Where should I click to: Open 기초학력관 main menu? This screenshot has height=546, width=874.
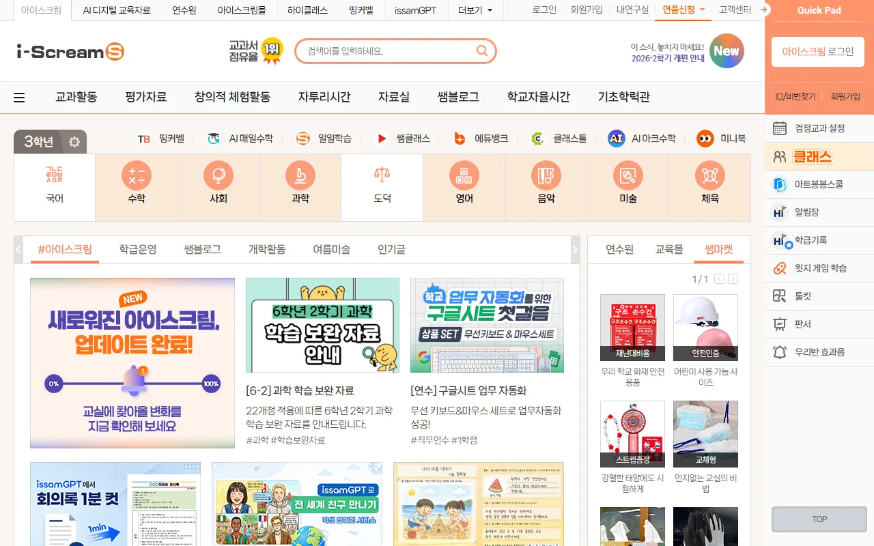624,97
